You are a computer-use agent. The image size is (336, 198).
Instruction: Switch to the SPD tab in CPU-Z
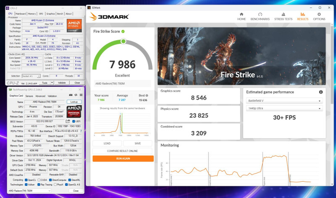coord(41,14)
